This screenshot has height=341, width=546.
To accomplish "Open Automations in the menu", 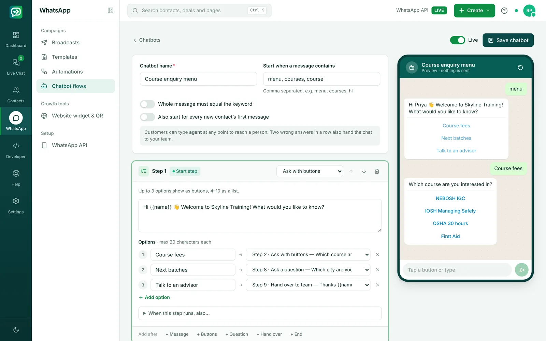I will point(75,72).
